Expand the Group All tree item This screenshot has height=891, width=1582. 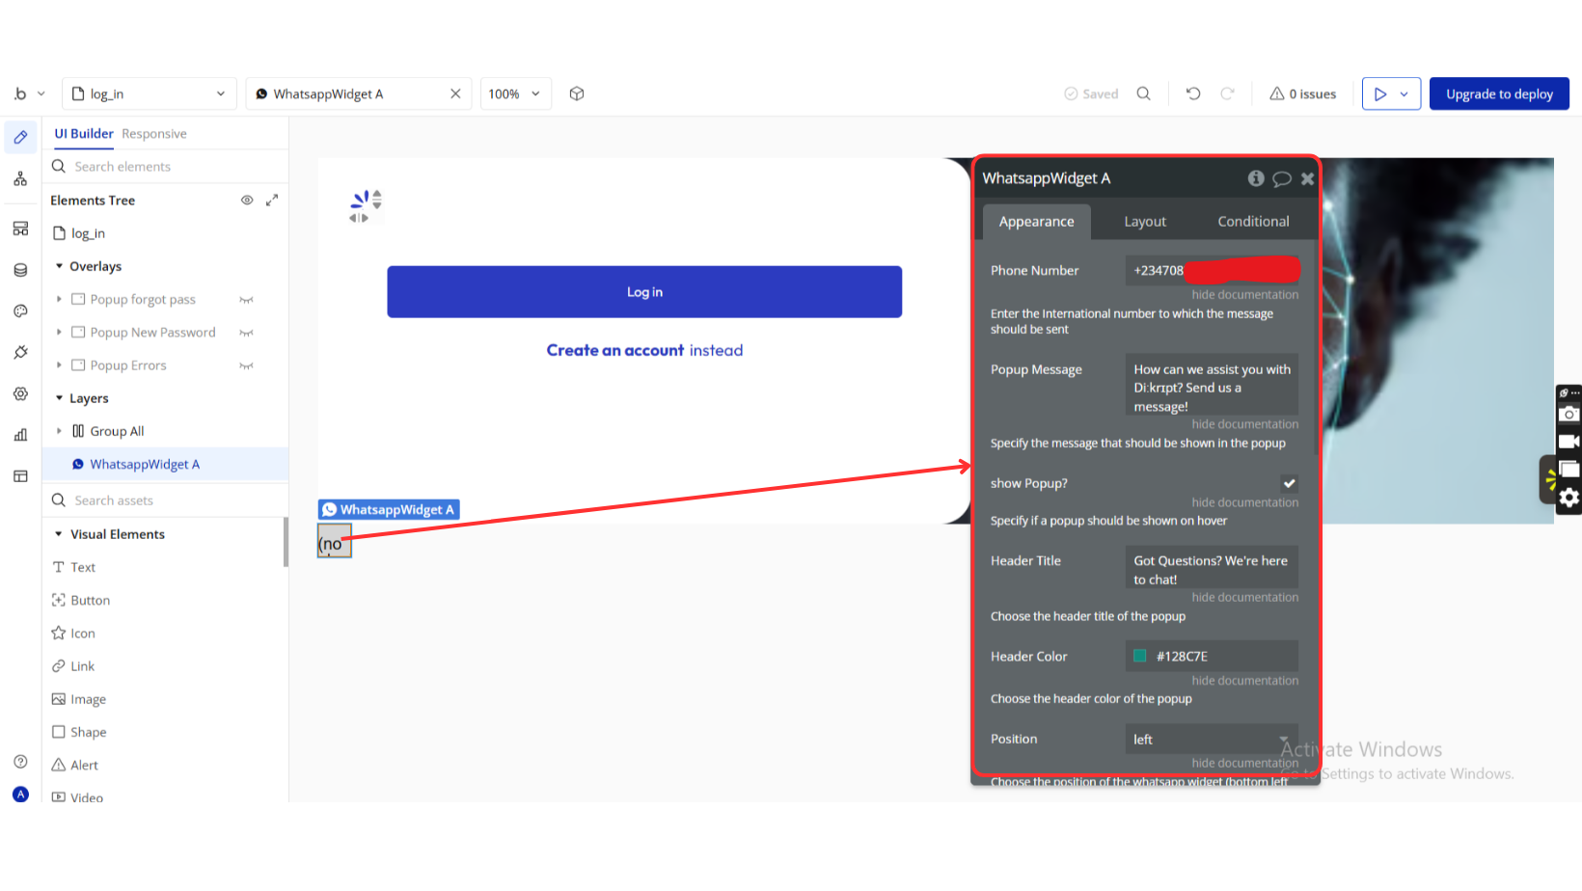tap(59, 431)
